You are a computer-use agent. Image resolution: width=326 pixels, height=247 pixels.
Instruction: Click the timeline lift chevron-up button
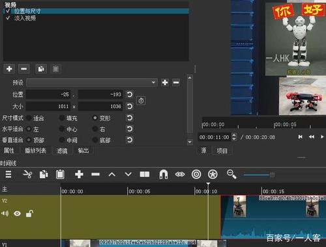pos(111,174)
